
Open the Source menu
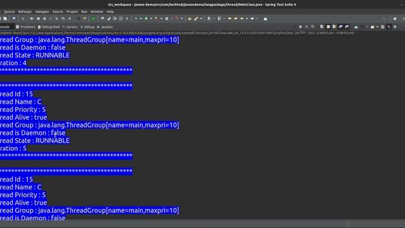click(9, 11)
